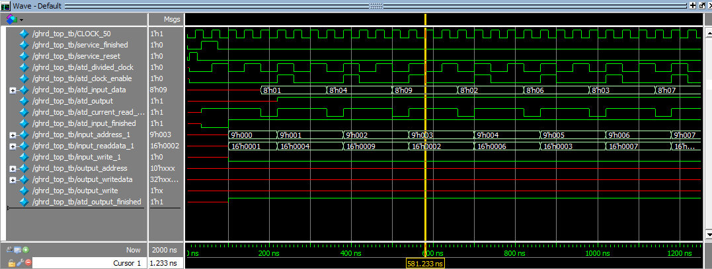Undock the Wave window

[x=701, y=5]
